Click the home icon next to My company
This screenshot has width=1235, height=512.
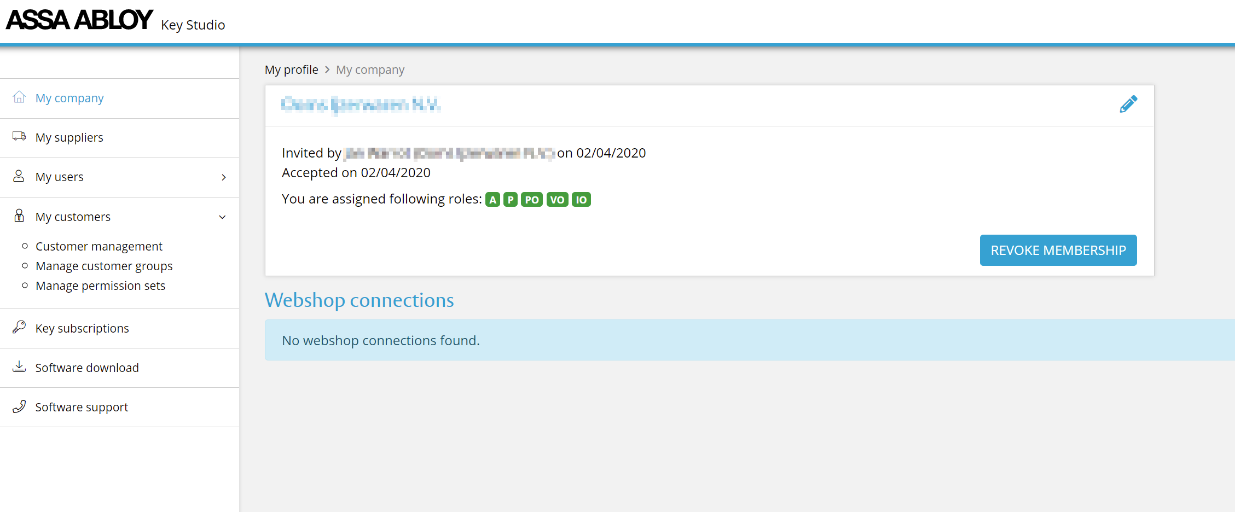tap(19, 97)
